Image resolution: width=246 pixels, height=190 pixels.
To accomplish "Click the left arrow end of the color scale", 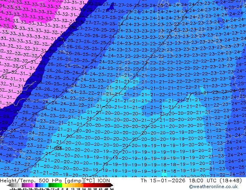I will click(9, 185).
